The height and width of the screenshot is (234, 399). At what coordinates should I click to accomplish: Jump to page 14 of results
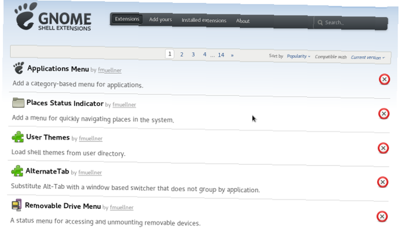coord(221,55)
